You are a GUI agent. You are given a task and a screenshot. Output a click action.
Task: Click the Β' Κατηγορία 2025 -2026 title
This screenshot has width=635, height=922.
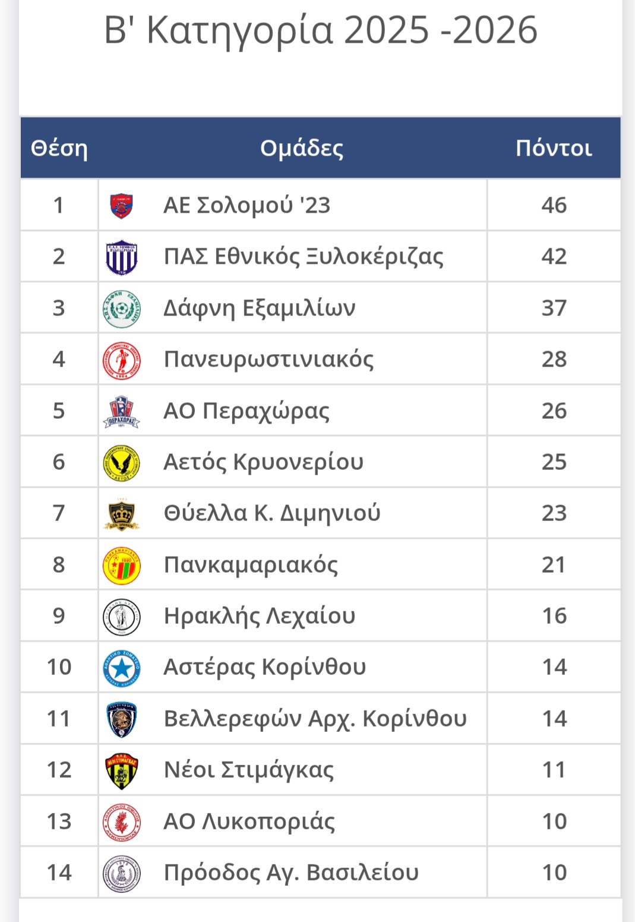click(x=321, y=30)
